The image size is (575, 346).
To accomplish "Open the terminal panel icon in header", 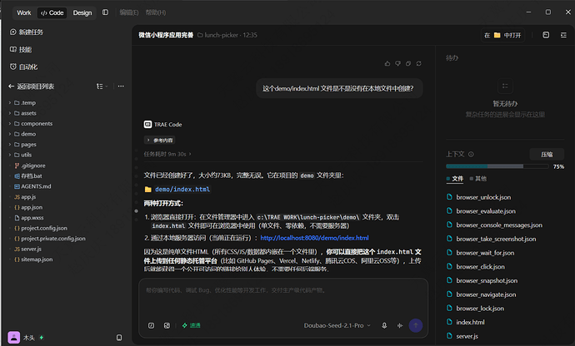I will (x=546, y=35).
